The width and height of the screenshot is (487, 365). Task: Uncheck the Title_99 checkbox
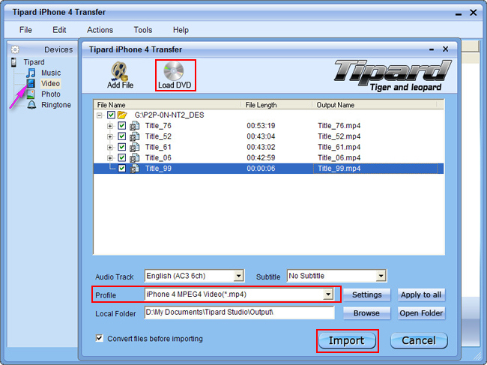(121, 169)
